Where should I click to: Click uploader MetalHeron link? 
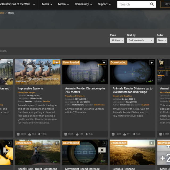(x=99, y=105)
